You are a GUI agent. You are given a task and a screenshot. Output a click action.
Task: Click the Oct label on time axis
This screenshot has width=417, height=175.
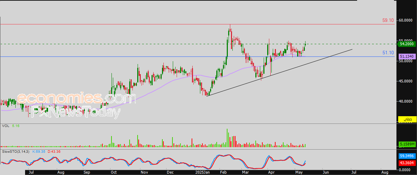[114, 172]
